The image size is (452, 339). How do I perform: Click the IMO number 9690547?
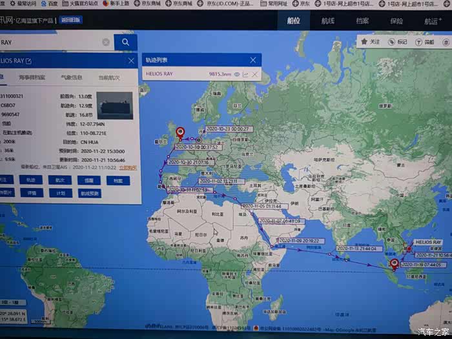click(x=10, y=114)
